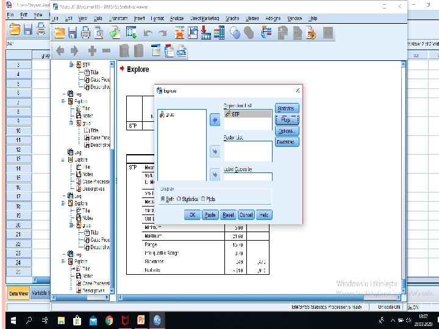This screenshot has height=329, width=439.
Task: Select the Statistics display radio button
Action: click(x=179, y=199)
